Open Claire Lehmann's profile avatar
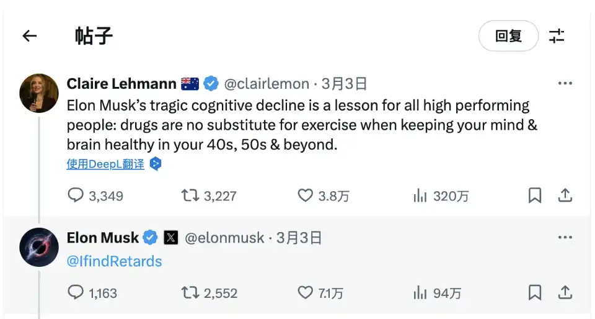Viewport: 595px width, 319px height. tap(39, 93)
